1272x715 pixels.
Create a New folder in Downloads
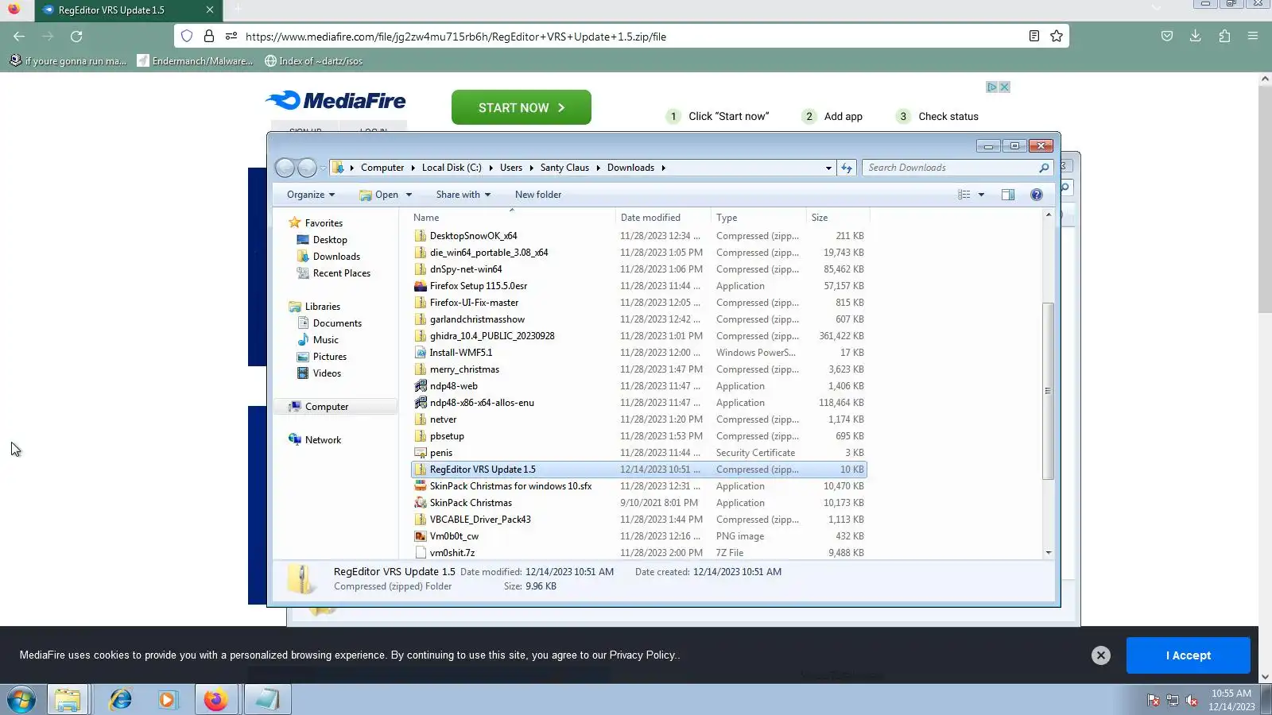pyautogui.click(x=538, y=195)
